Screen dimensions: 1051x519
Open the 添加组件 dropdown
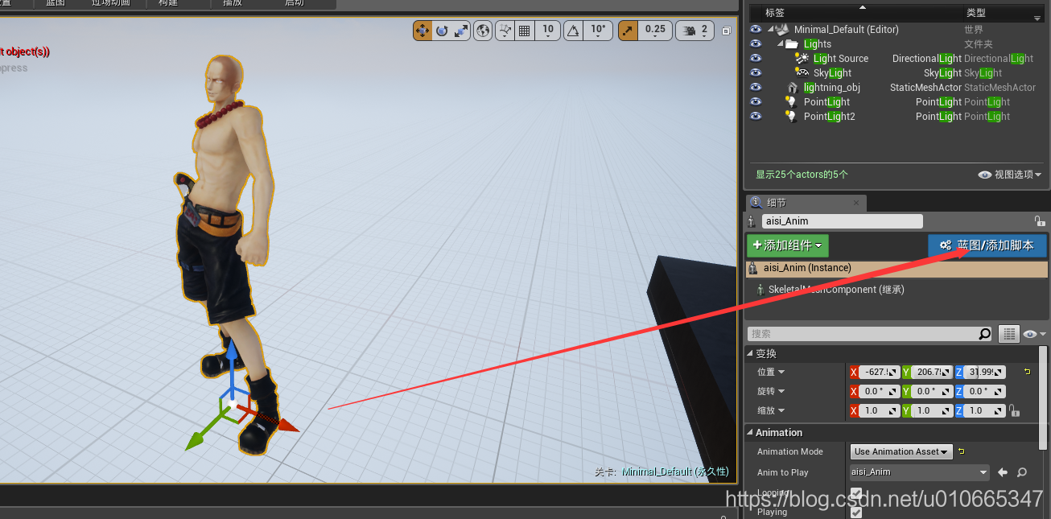click(788, 245)
